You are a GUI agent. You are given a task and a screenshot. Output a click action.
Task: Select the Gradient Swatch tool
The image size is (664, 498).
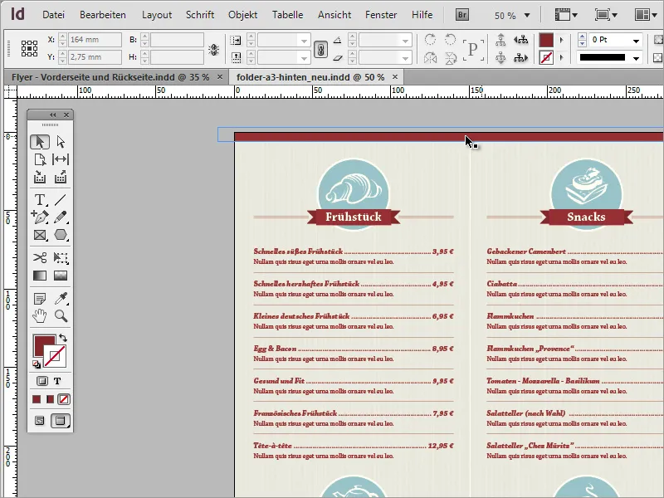coord(40,276)
